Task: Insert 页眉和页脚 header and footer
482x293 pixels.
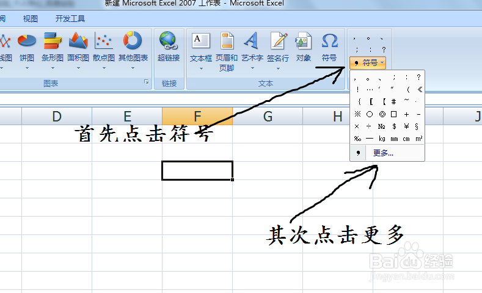Action: tap(227, 52)
